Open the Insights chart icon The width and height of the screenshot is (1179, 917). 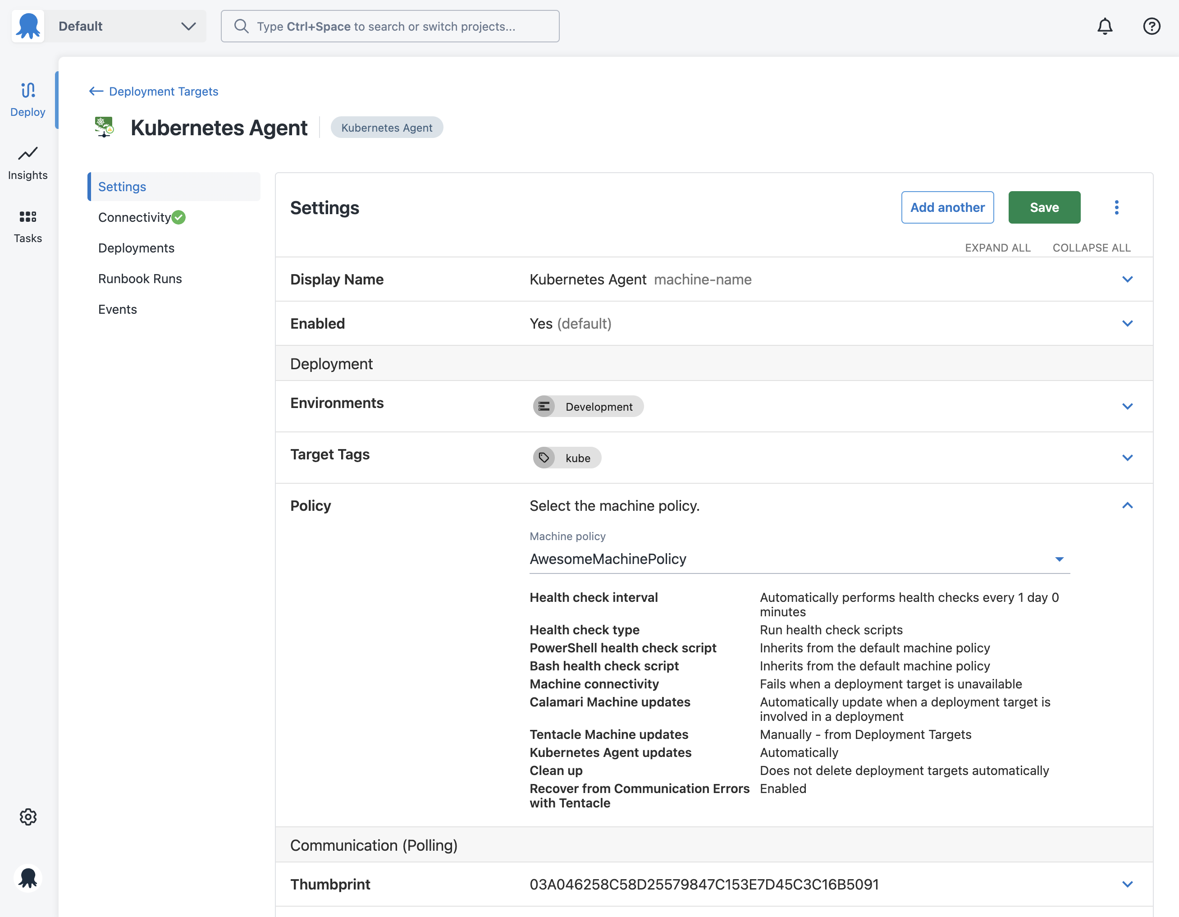click(27, 154)
